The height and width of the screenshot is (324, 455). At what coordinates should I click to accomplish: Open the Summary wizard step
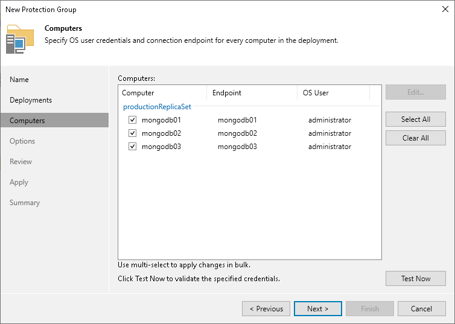pos(25,203)
